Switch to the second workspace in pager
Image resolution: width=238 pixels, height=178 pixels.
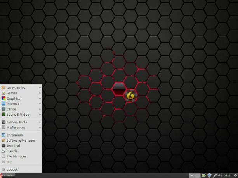point(198,175)
